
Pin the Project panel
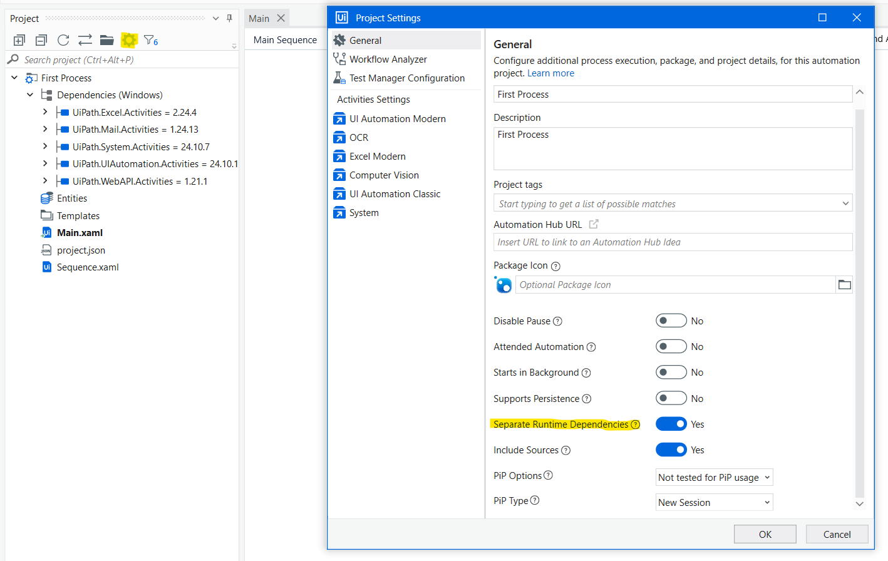pos(229,18)
